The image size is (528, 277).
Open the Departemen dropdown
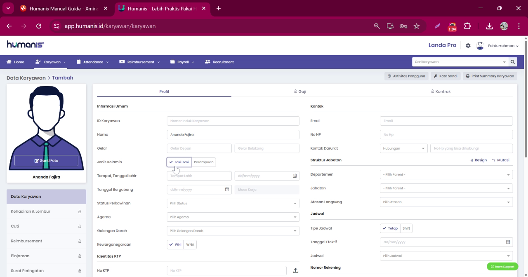446,174
